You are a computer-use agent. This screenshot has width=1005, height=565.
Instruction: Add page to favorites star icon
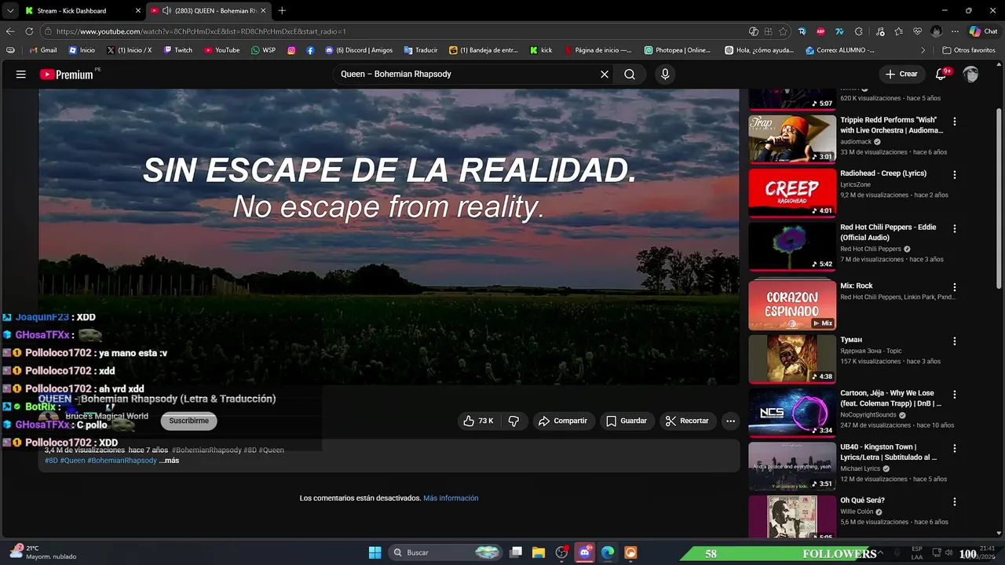pos(783,31)
